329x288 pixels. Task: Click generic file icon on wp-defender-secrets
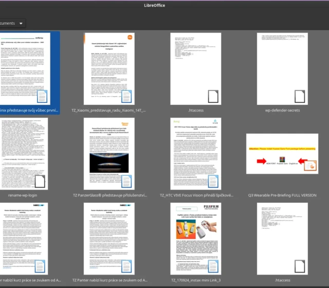pyautogui.click(x=300, y=96)
